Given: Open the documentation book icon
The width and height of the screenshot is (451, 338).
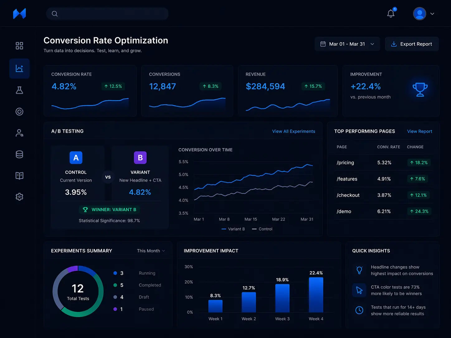Looking at the screenshot, I should pos(19,175).
